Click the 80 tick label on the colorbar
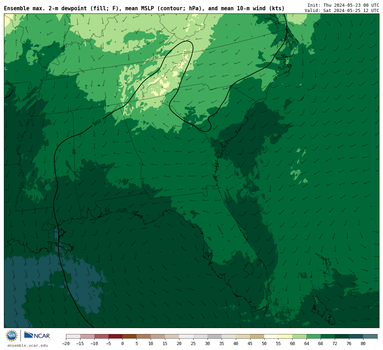Viewport: 383px width, 350px height. [363, 344]
